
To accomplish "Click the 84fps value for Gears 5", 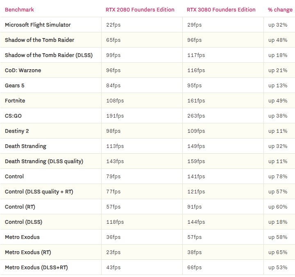I will click(113, 85).
